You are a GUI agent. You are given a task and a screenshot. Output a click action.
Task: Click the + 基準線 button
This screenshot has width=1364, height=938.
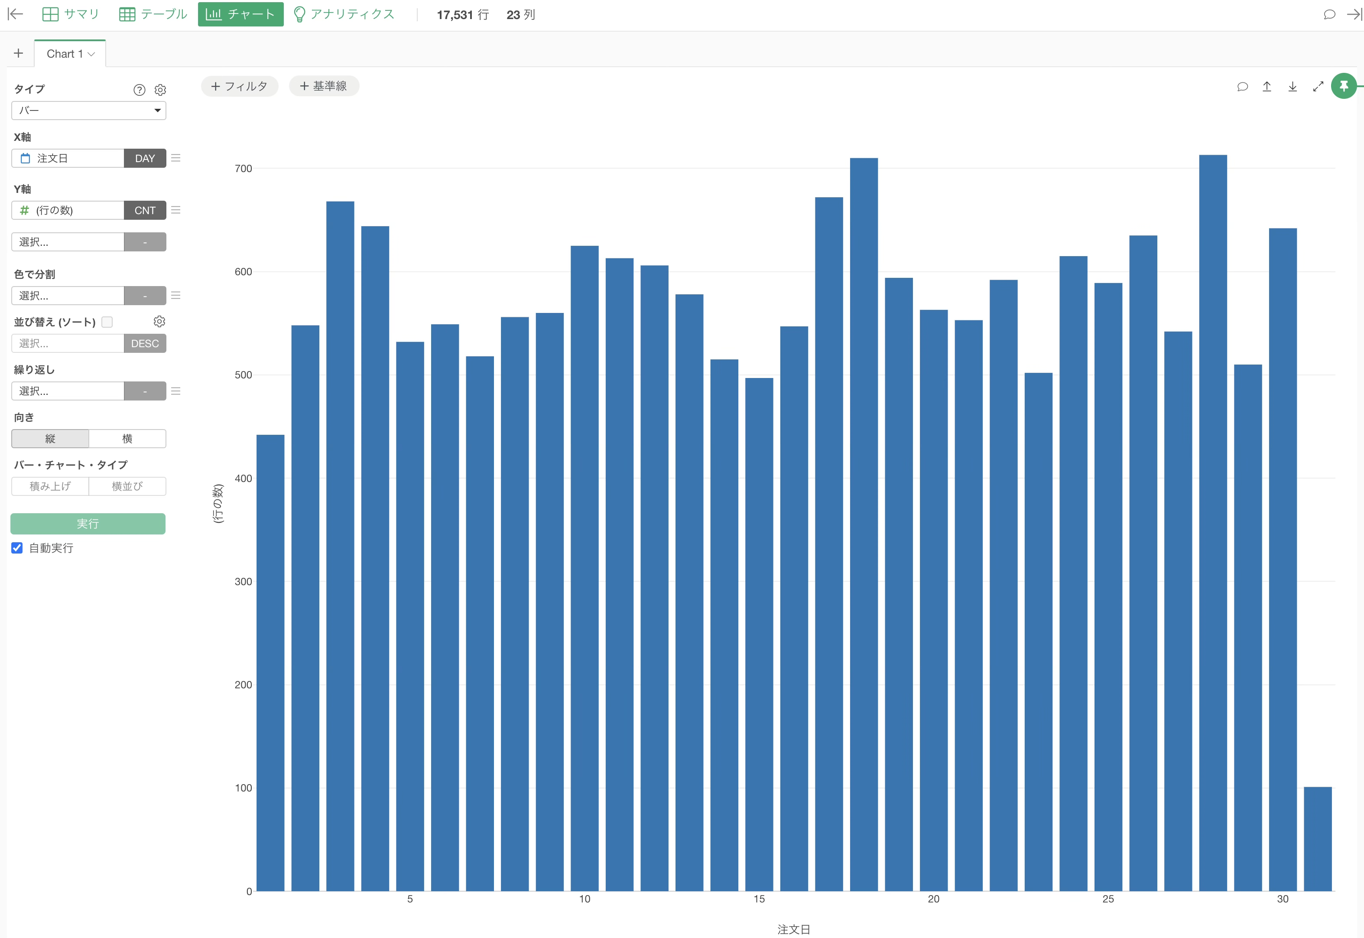(324, 86)
